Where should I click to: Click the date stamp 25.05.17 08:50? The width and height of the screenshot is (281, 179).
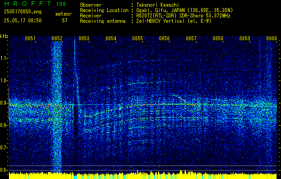pos(23,21)
